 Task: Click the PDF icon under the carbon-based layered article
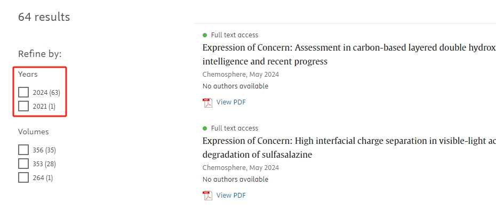pos(207,103)
